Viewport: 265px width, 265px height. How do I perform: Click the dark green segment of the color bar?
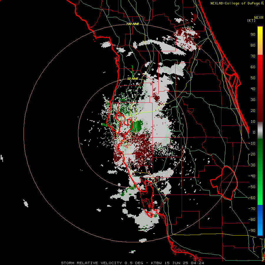[260, 150]
